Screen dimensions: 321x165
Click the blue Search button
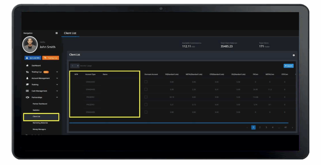pos(288,66)
